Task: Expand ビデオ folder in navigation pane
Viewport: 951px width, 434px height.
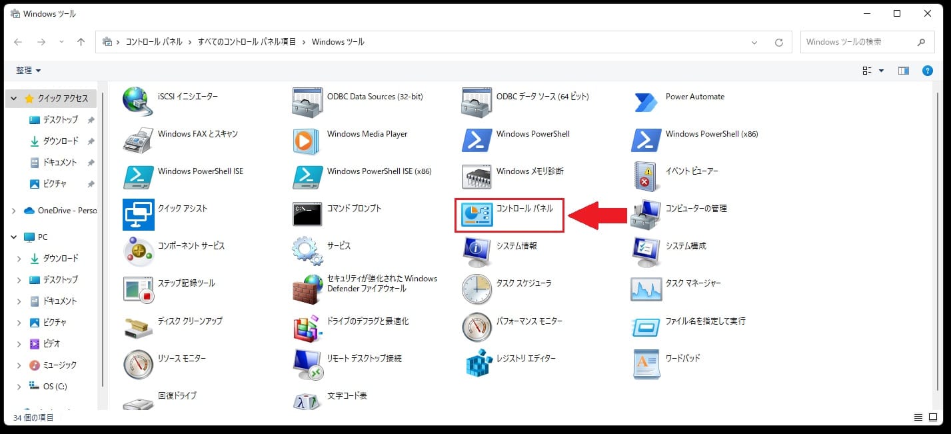Action: (19, 344)
